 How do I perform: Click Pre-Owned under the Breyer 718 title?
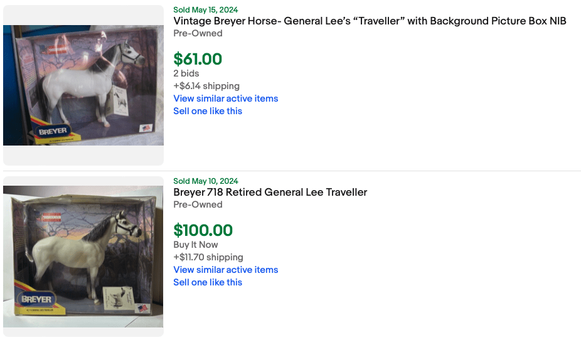198,205
